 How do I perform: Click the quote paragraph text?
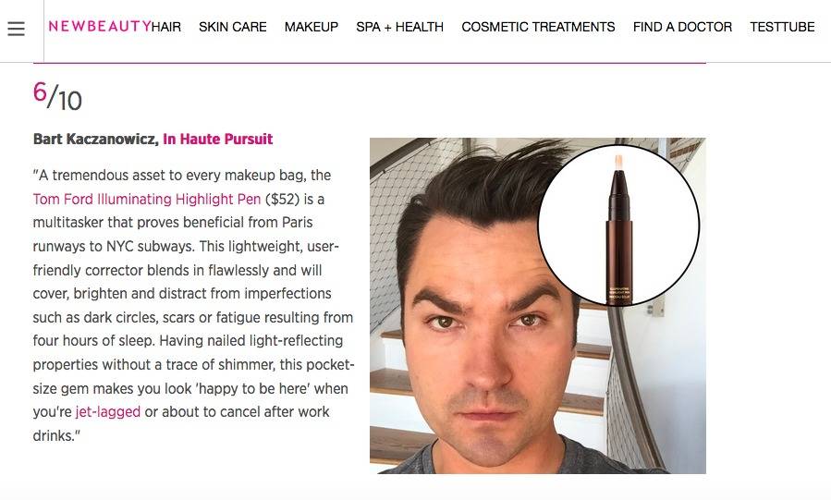[193, 306]
